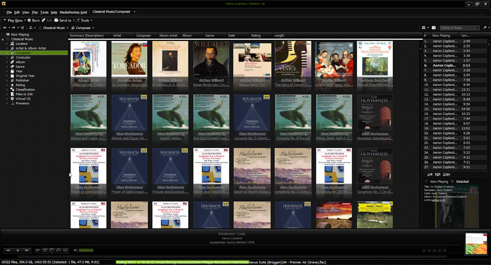
Task: Open the Composer breadcrumb dropdown
Action: pos(93,28)
